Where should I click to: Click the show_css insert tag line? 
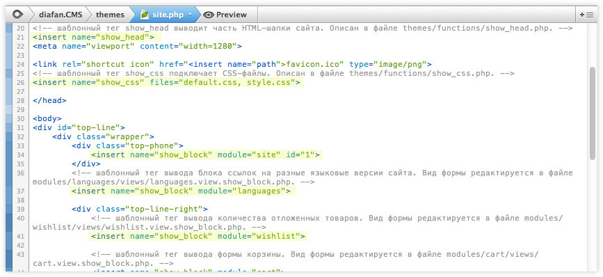pos(167,82)
